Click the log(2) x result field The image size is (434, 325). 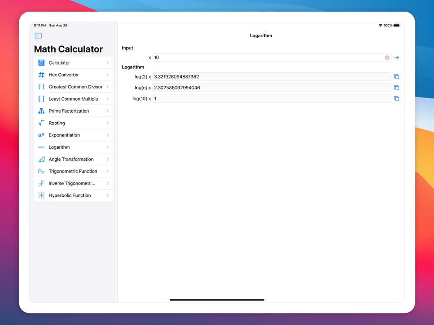coord(271,77)
